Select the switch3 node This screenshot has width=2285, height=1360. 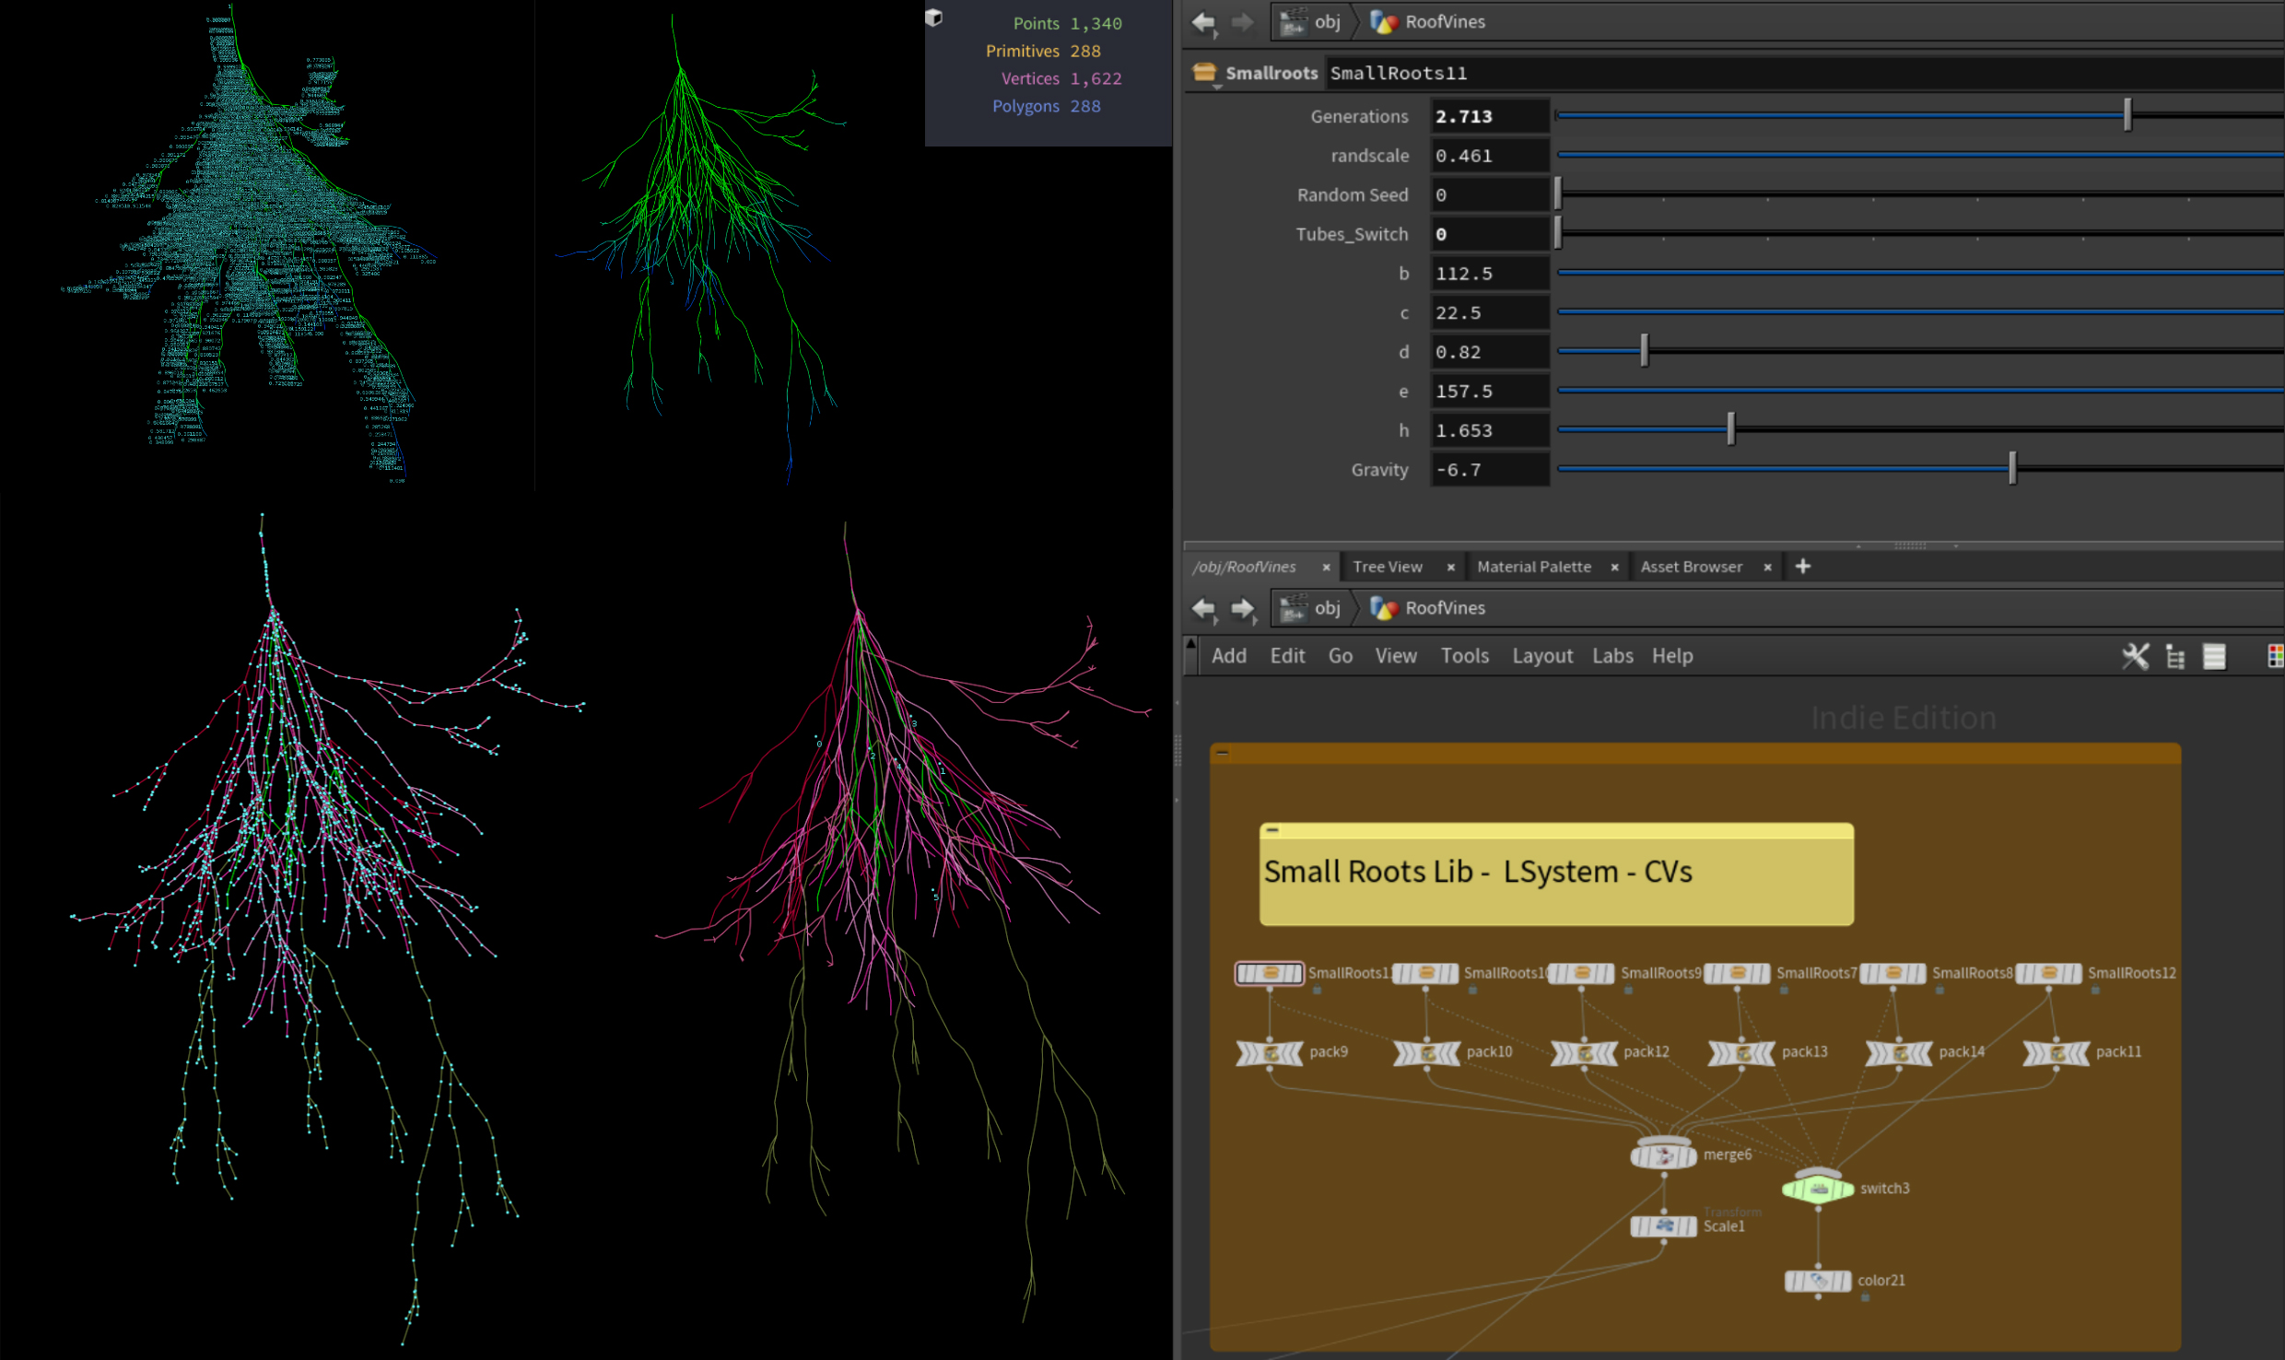coord(1817,1189)
